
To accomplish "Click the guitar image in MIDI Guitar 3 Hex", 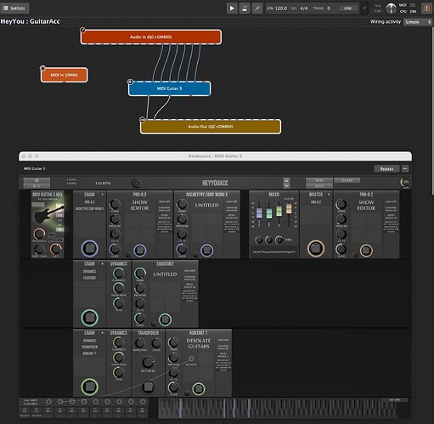I will pos(48,213).
